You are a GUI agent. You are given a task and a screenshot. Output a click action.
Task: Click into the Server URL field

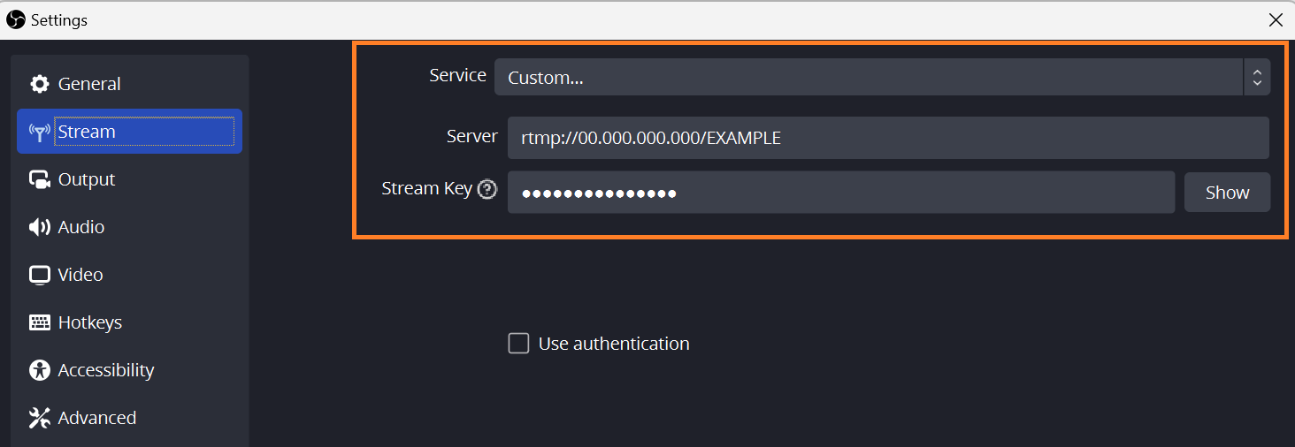pyautogui.click(x=888, y=138)
